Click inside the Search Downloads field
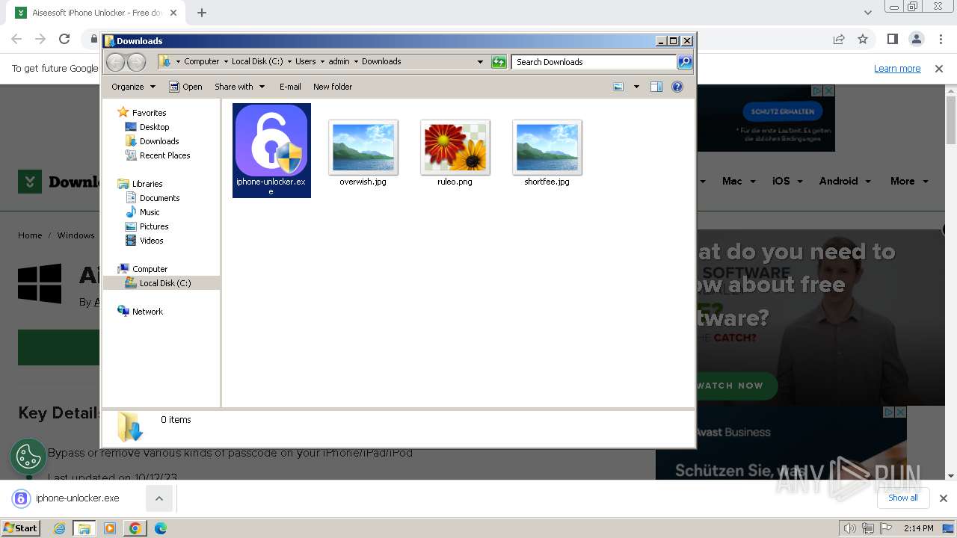The height and width of the screenshot is (538, 957). [x=594, y=62]
